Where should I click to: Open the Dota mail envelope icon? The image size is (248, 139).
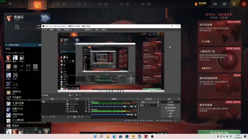pos(215,4)
